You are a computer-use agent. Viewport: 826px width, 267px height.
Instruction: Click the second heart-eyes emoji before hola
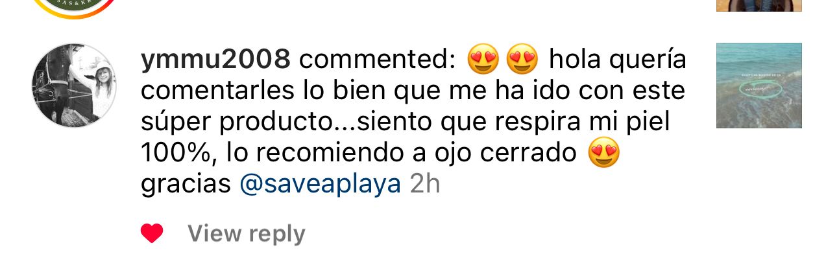tap(523, 60)
